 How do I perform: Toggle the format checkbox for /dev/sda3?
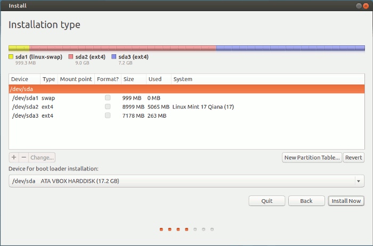pyautogui.click(x=108, y=116)
